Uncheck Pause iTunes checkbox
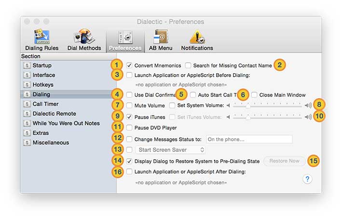The width and height of the screenshot is (342, 218). click(129, 117)
